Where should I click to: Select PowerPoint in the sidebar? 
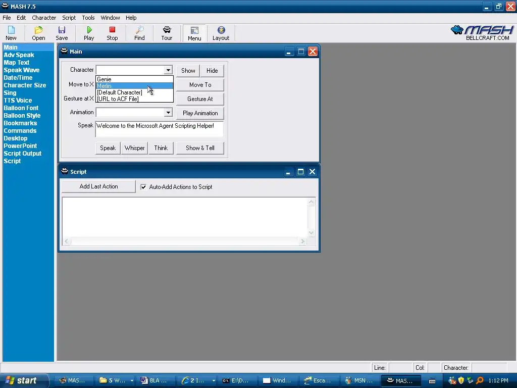pyautogui.click(x=20, y=146)
